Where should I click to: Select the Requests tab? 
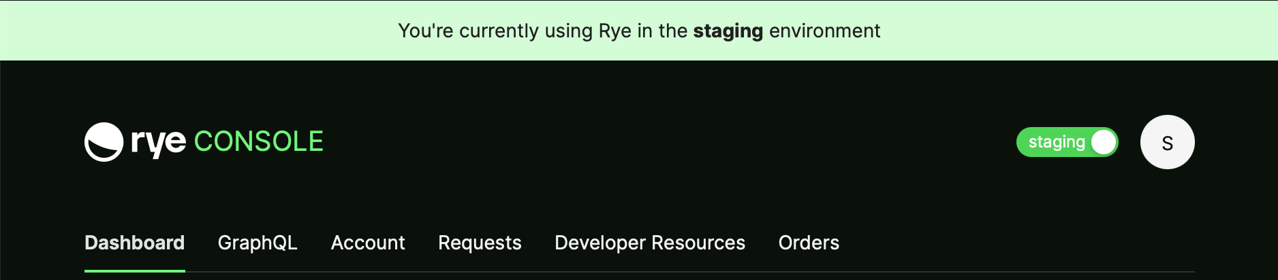click(x=480, y=243)
